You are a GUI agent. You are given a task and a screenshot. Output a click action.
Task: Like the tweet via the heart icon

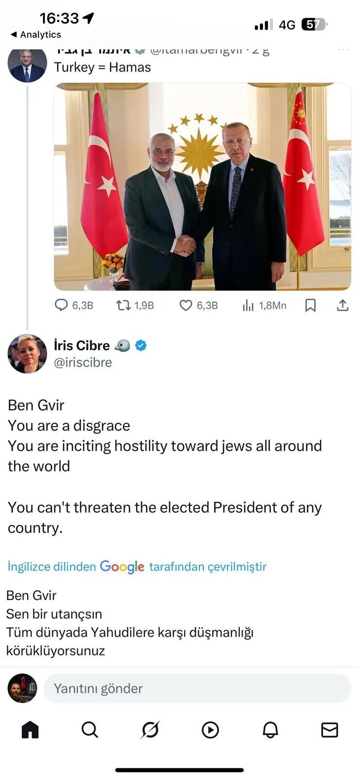pos(186,305)
